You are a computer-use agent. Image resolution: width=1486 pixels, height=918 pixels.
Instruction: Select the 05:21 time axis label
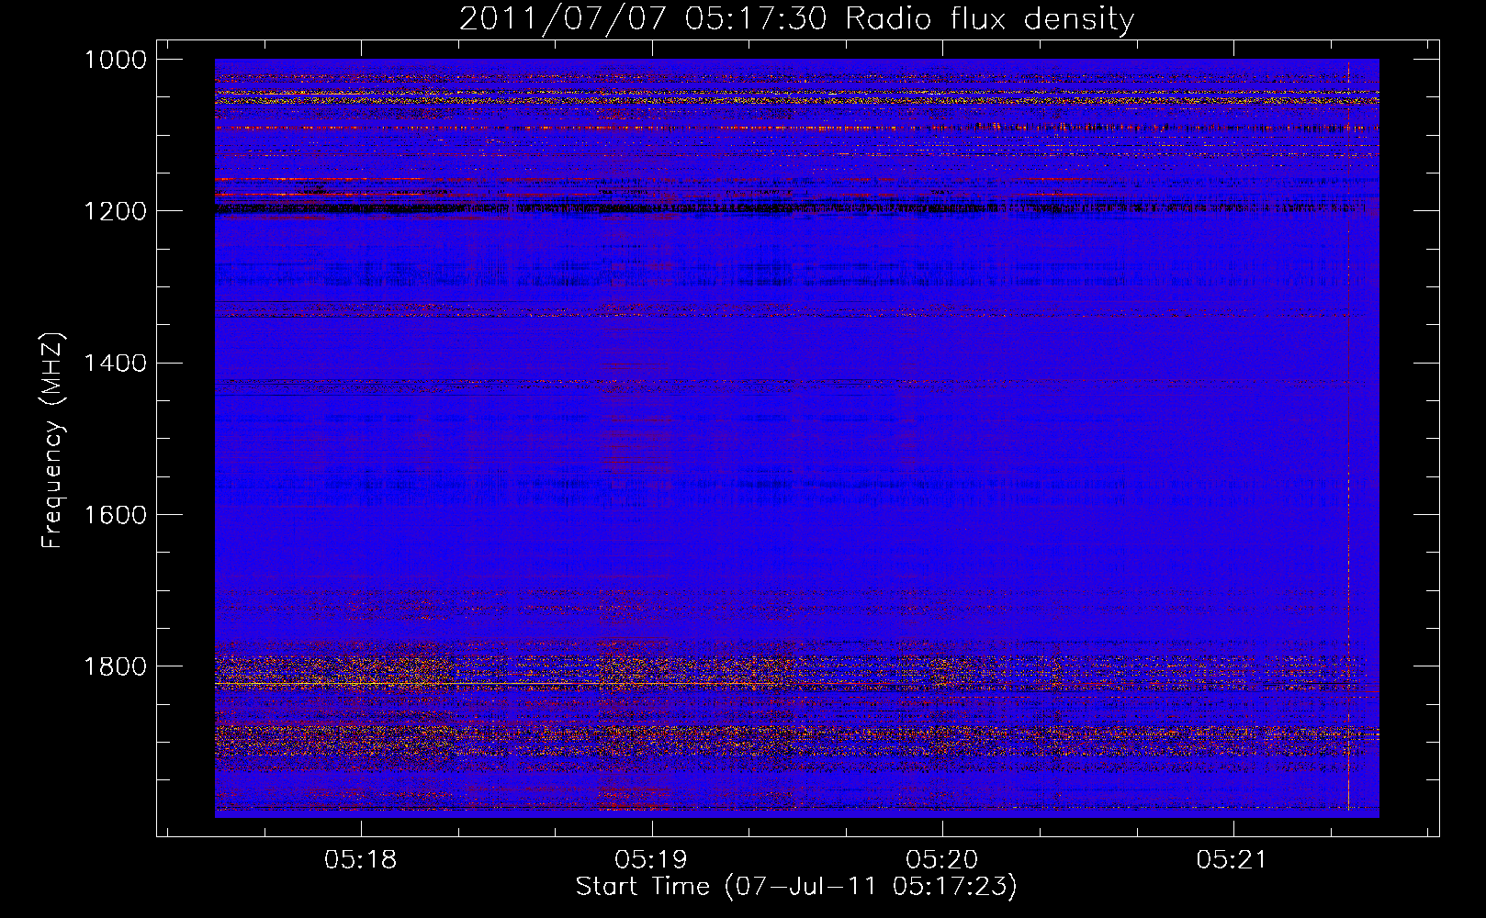1233,860
